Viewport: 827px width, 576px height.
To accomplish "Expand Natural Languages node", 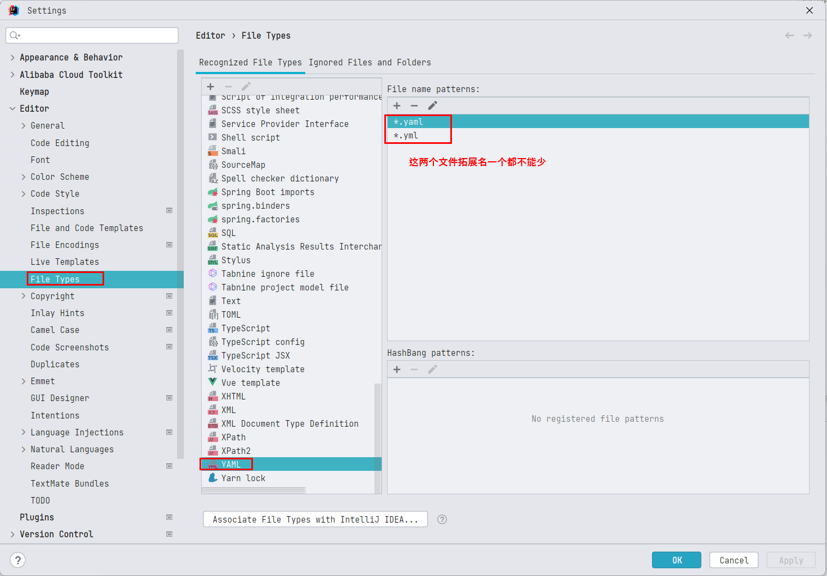I will 23,449.
